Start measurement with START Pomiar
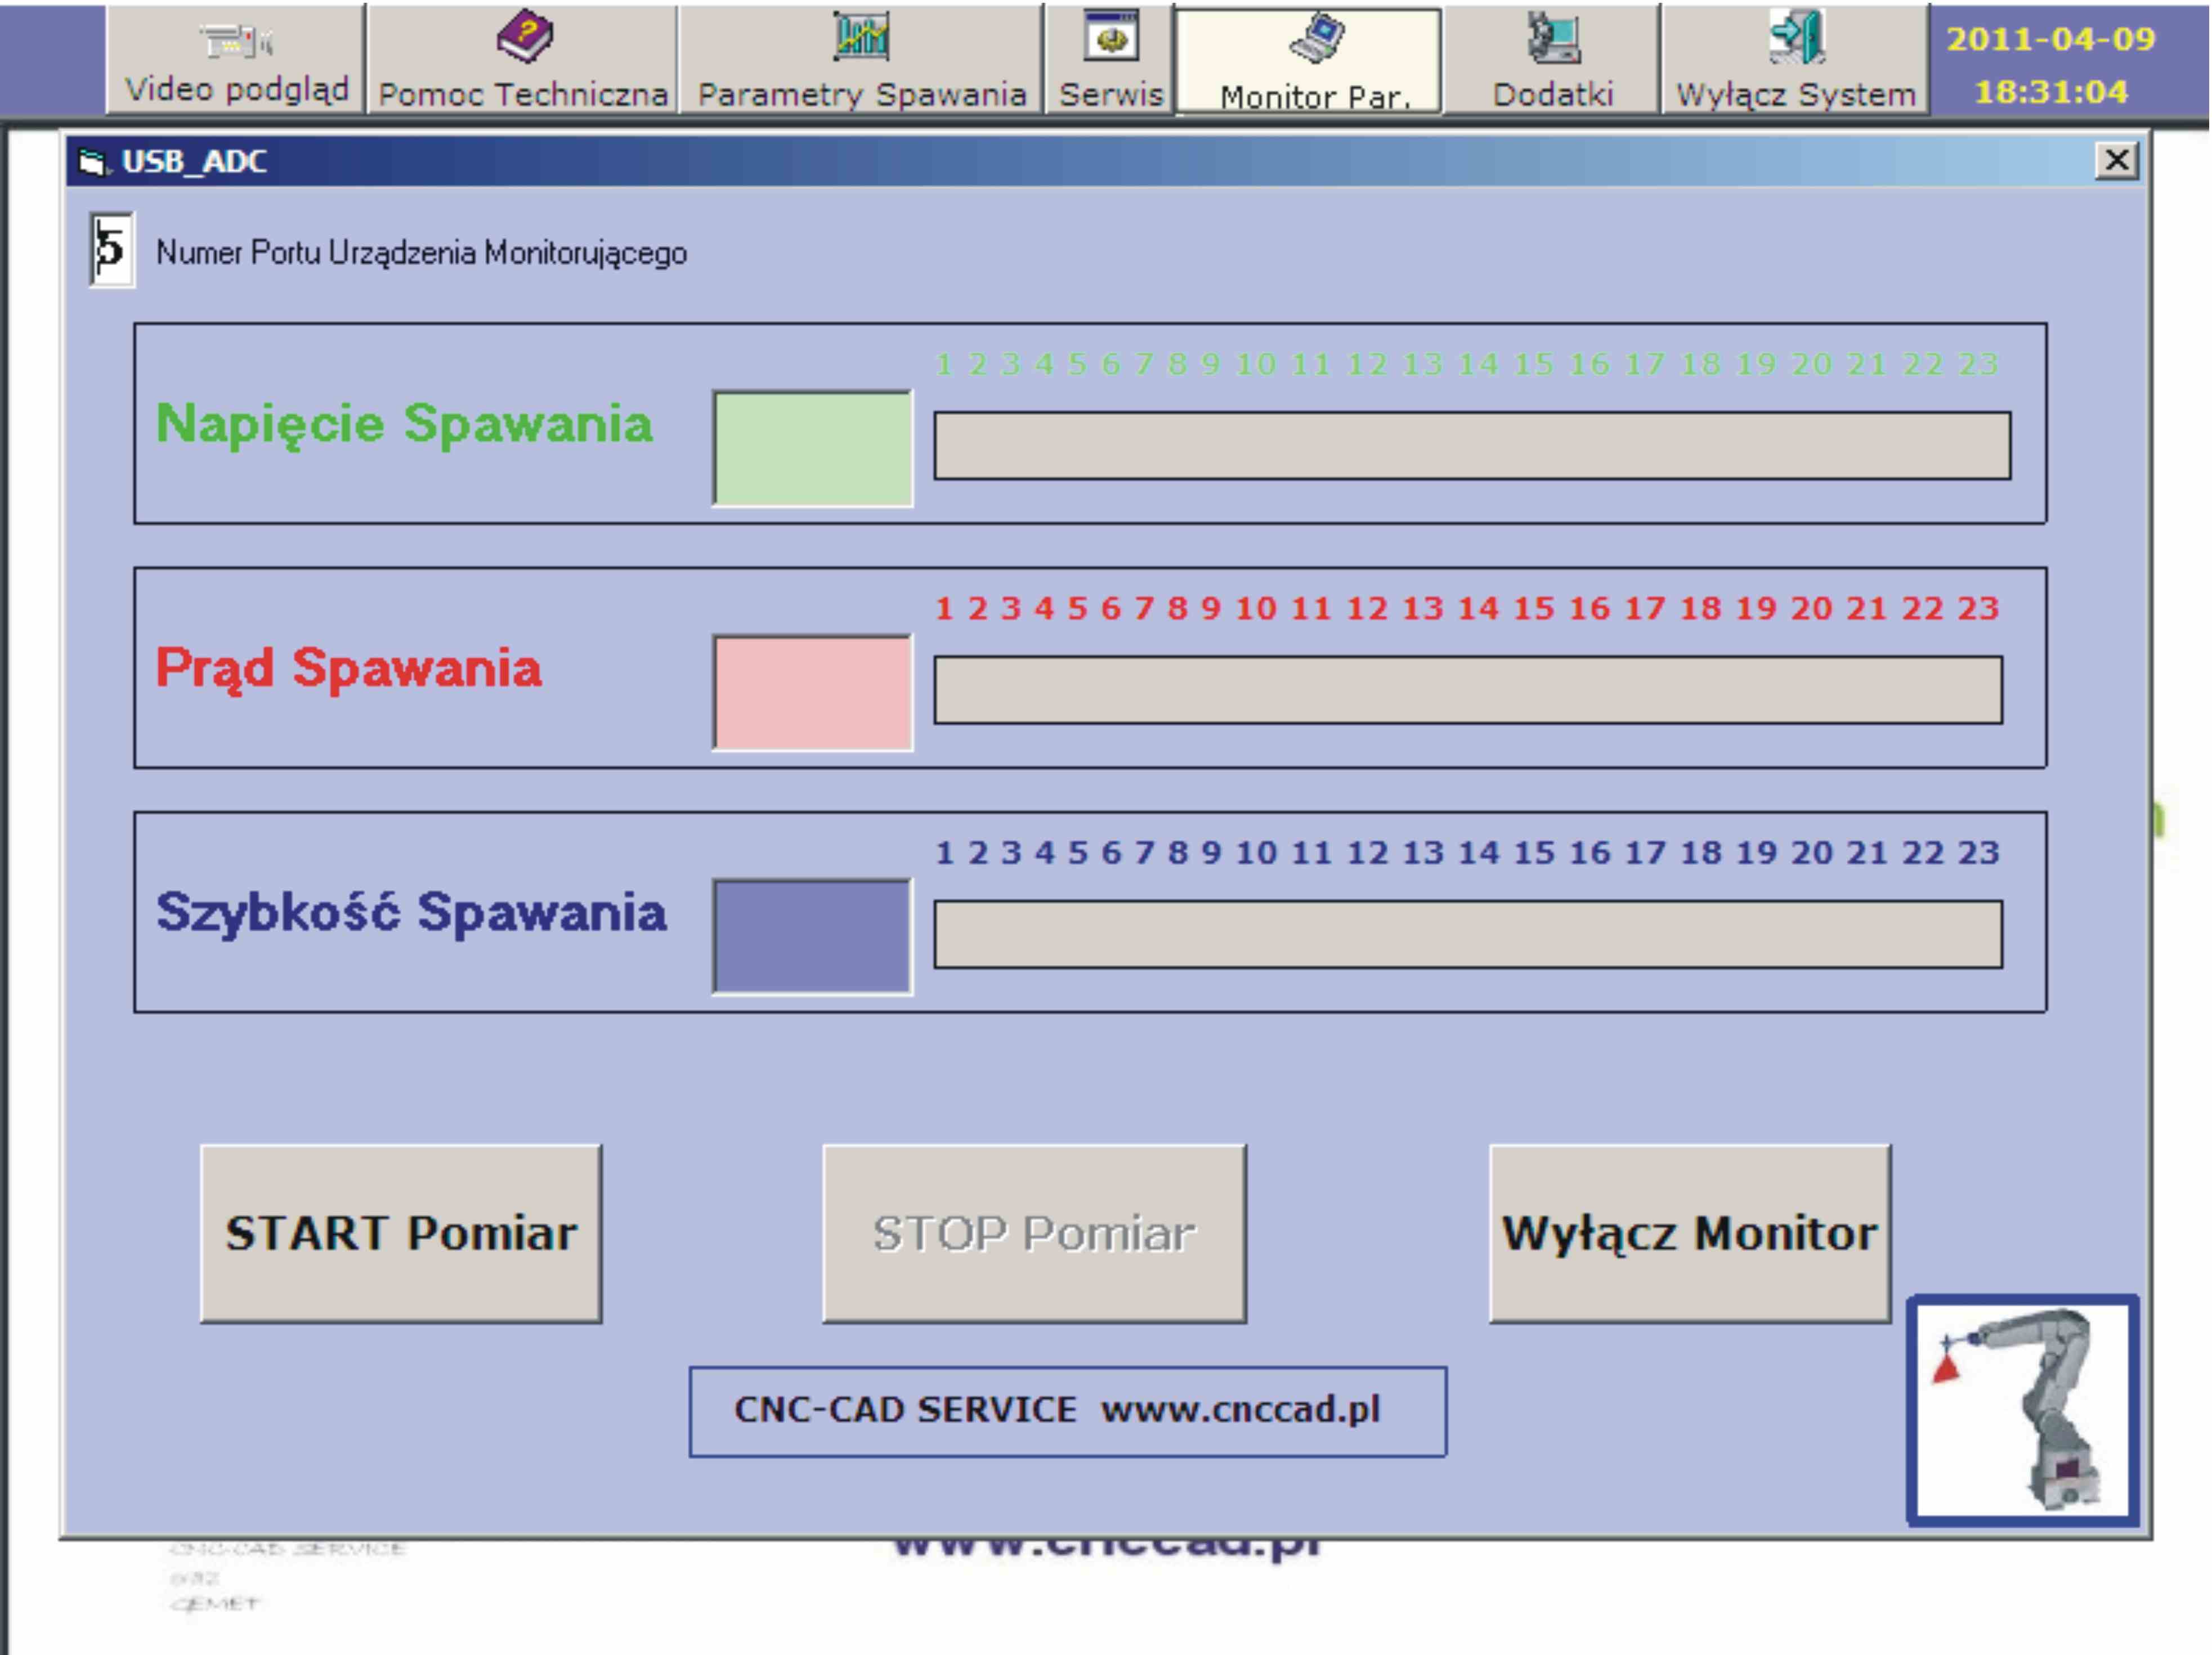This screenshot has height=1655, width=2212. tap(401, 1233)
